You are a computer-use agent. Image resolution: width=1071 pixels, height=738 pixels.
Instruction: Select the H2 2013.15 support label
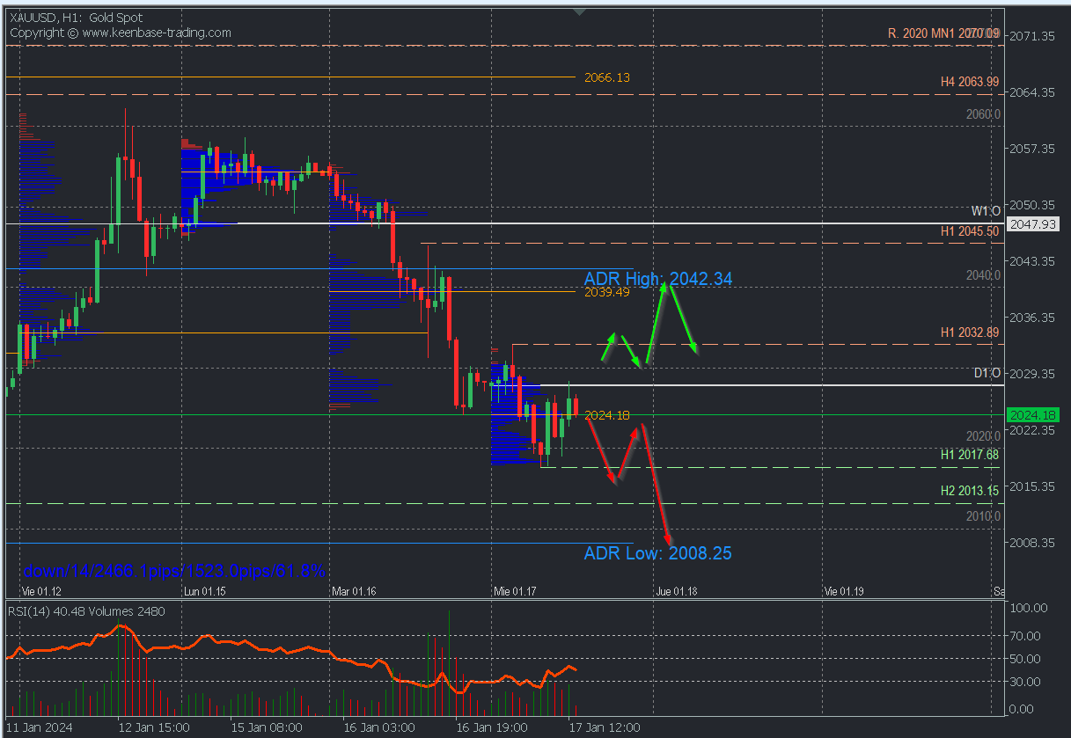[x=969, y=491]
